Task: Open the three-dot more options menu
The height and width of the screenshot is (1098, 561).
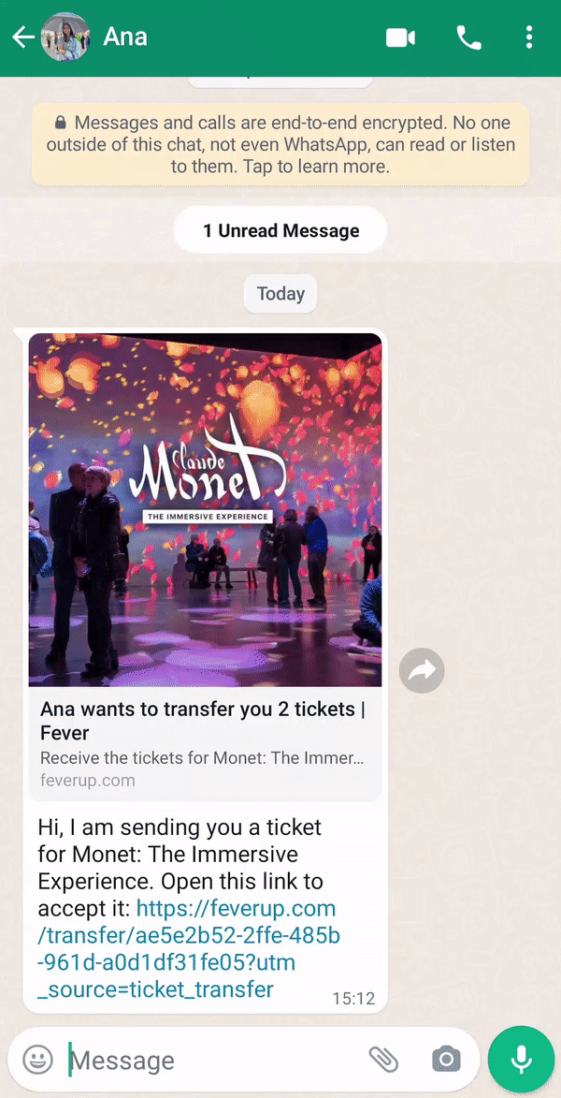Action: [x=529, y=37]
